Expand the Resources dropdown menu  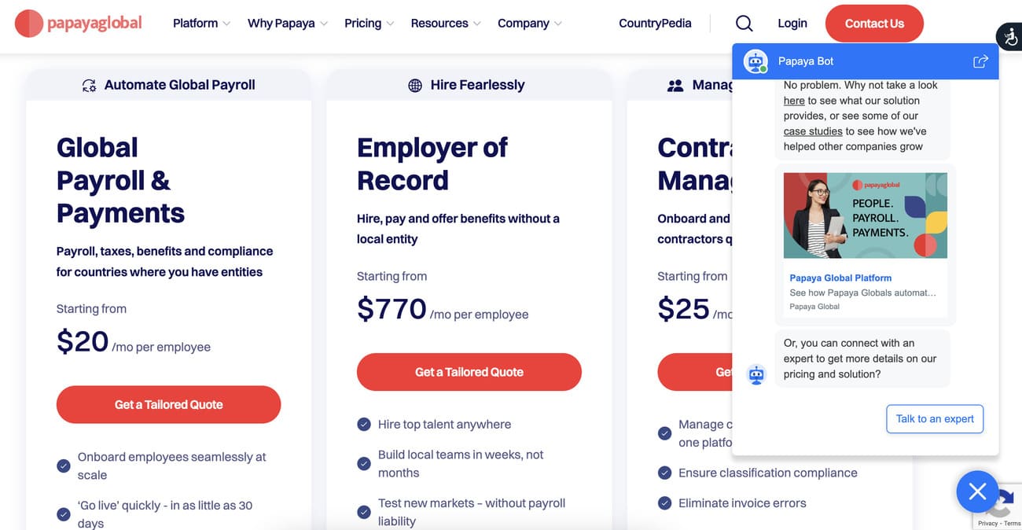(445, 24)
